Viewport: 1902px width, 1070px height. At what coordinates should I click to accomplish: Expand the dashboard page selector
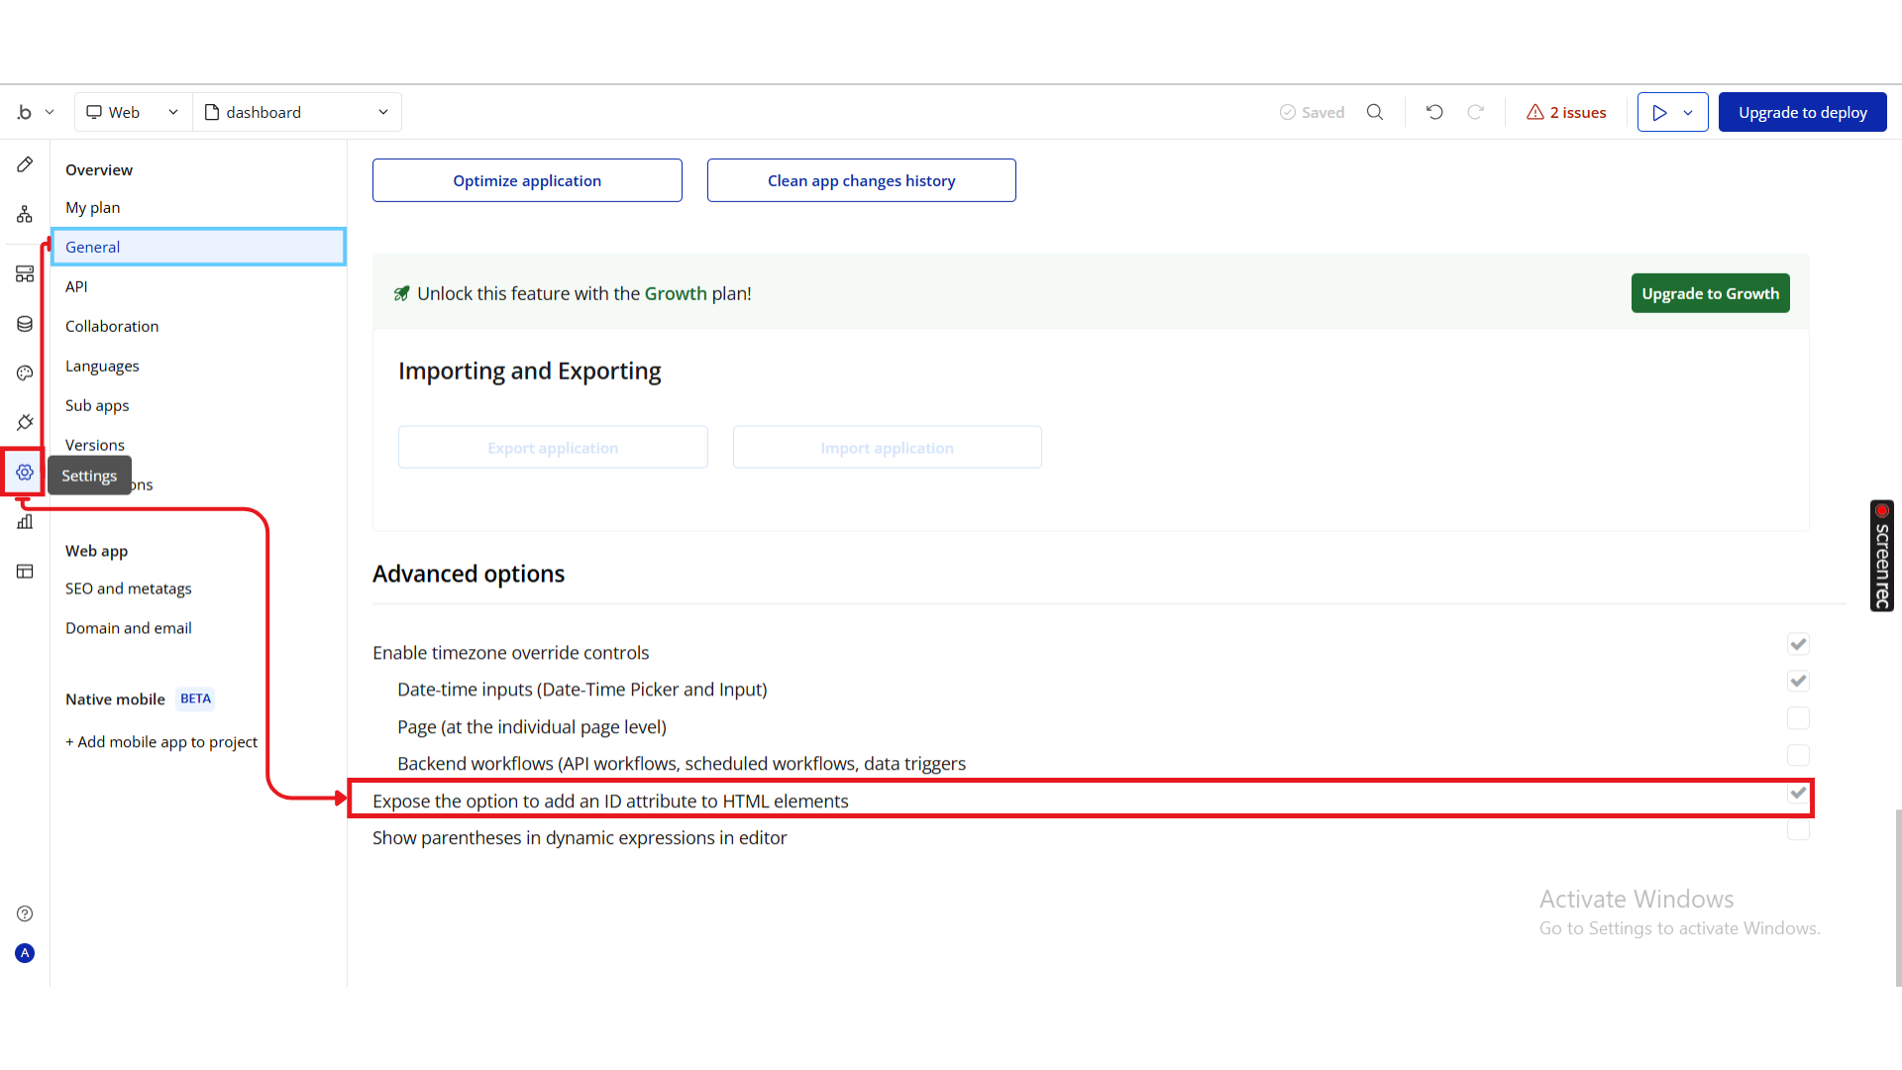(296, 112)
